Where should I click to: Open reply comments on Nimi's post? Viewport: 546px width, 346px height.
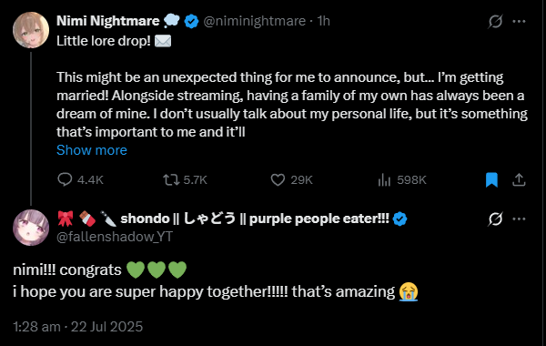pos(80,179)
